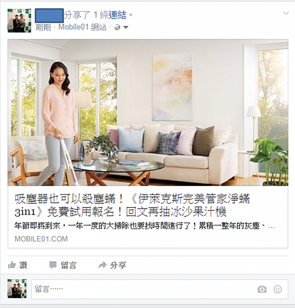Click the profile avatar beside the comment box
The height and width of the screenshot is (308, 295).
(17, 289)
